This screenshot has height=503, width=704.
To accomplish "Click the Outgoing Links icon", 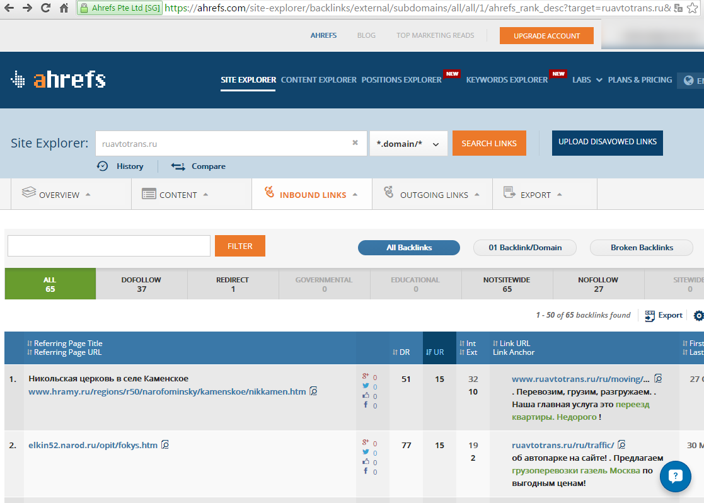I will (x=389, y=192).
